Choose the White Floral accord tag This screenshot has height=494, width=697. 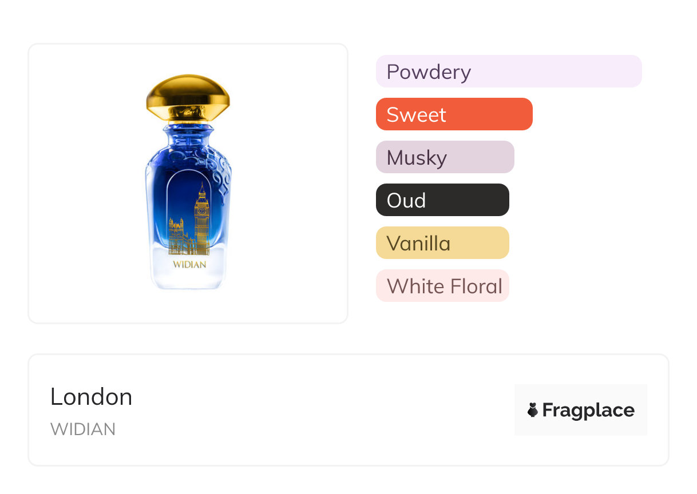tap(442, 286)
